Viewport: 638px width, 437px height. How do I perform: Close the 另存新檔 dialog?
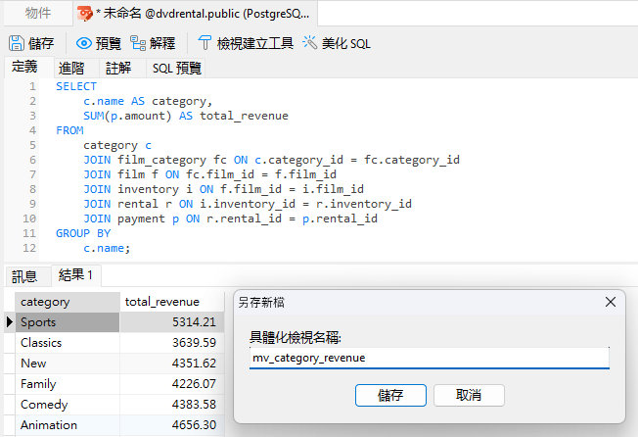click(x=611, y=302)
